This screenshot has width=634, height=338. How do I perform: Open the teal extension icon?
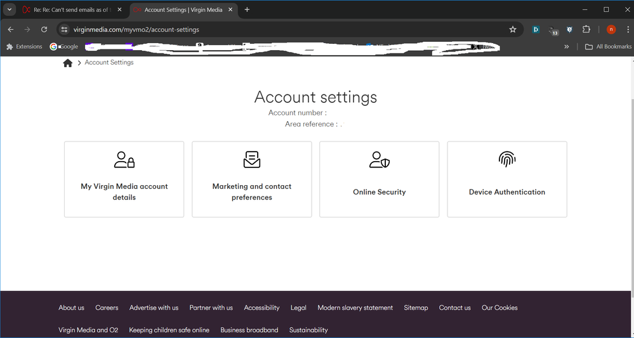(x=536, y=29)
